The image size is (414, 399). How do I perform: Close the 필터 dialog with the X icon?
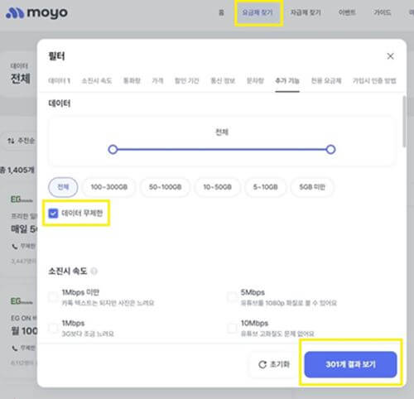click(390, 56)
